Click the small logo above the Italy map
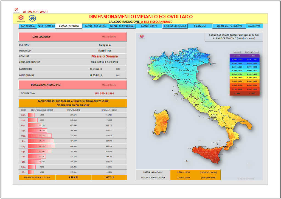The image size is (281, 199). pyautogui.click(x=142, y=36)
